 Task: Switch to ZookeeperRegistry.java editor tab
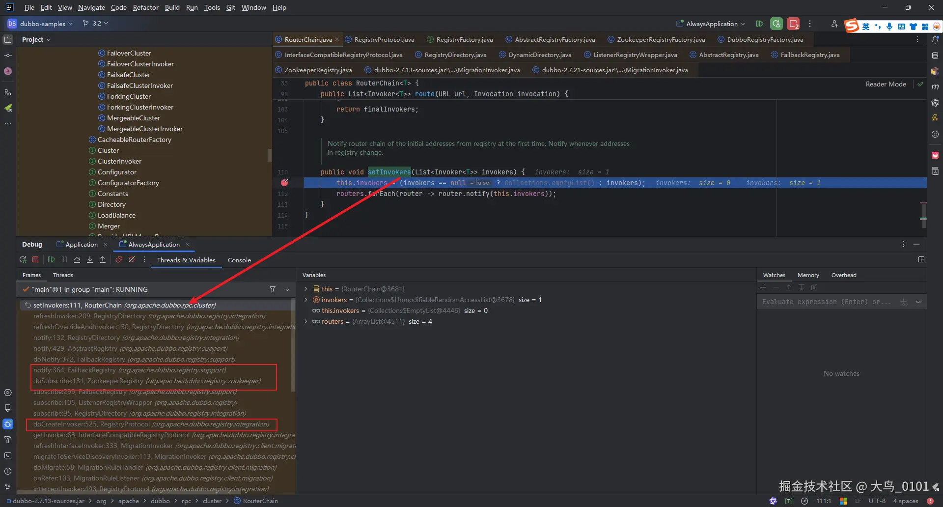click(313, 70)
